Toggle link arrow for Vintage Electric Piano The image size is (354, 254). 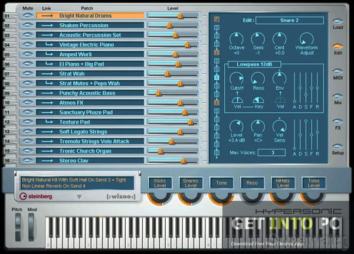tap(49, 44)
